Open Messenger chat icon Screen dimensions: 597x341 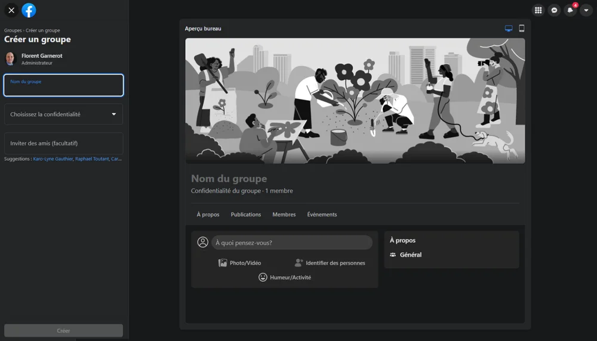554,10
